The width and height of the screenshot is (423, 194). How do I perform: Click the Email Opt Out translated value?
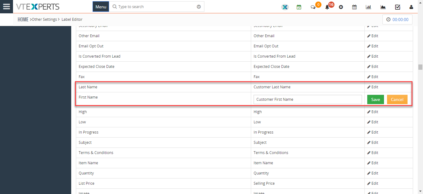click(x=266, y=46)
